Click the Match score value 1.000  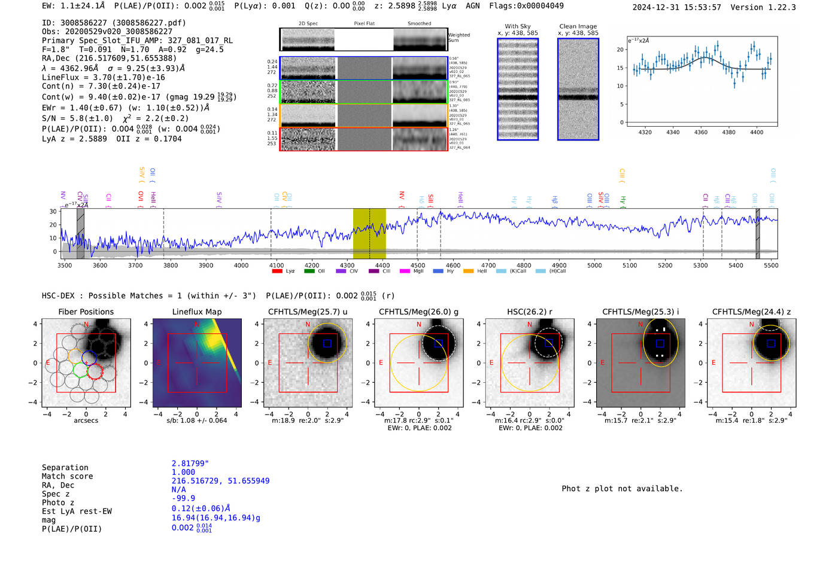click(x=183, y=472)
